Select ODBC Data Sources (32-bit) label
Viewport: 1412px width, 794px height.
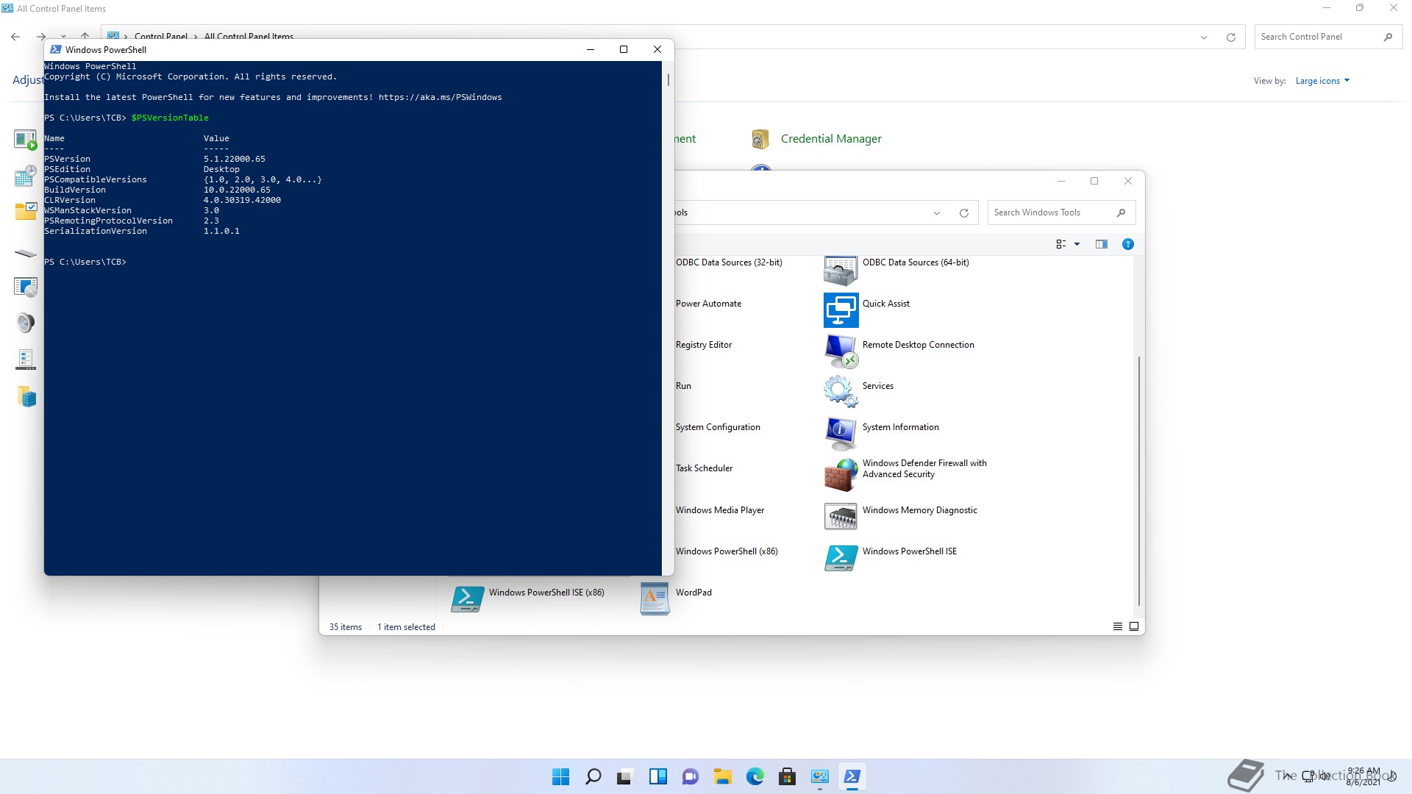(x=729, y=262)
